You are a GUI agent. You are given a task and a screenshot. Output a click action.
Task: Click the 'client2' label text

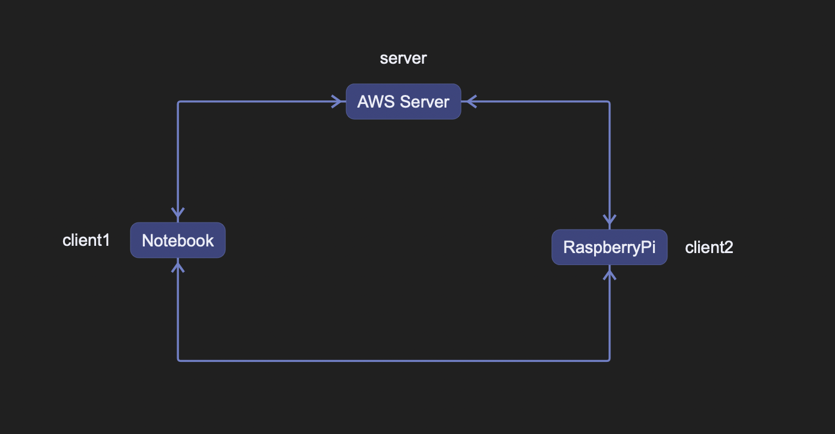709,247
